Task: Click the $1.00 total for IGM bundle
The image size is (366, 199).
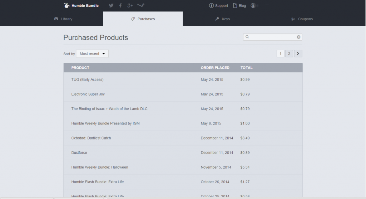Action: point(245,123)
